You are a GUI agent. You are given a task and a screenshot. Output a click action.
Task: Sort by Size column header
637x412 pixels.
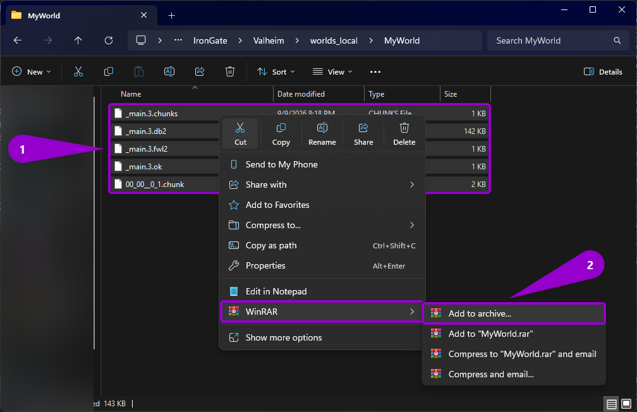click(465, 94)
